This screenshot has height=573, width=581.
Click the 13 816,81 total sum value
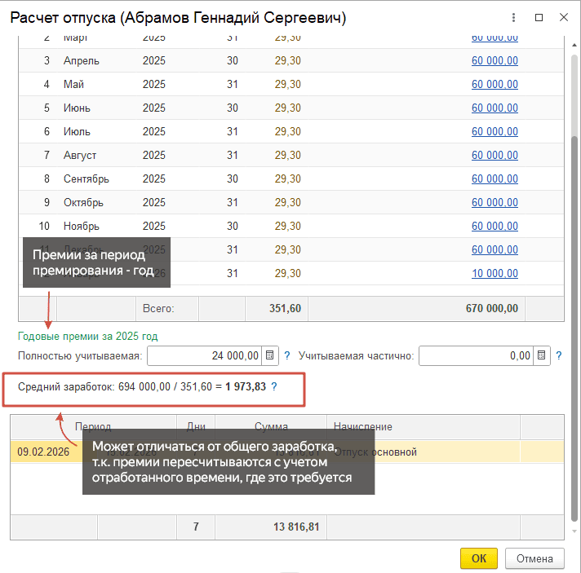(x=296, y=527)
